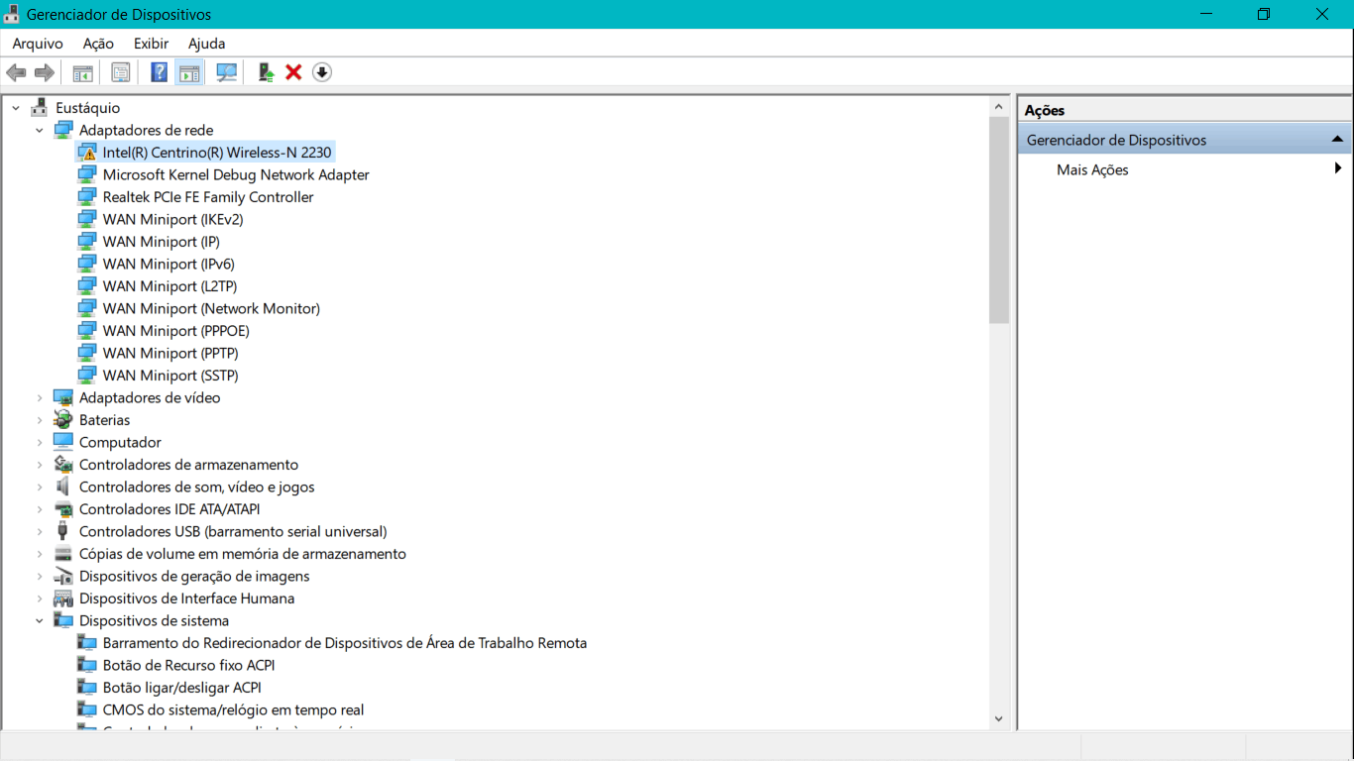The width and height of the screenshot is (1354, 761).
Task: Select WAN Miniport (PPPOE)
Action: [175, 331]
